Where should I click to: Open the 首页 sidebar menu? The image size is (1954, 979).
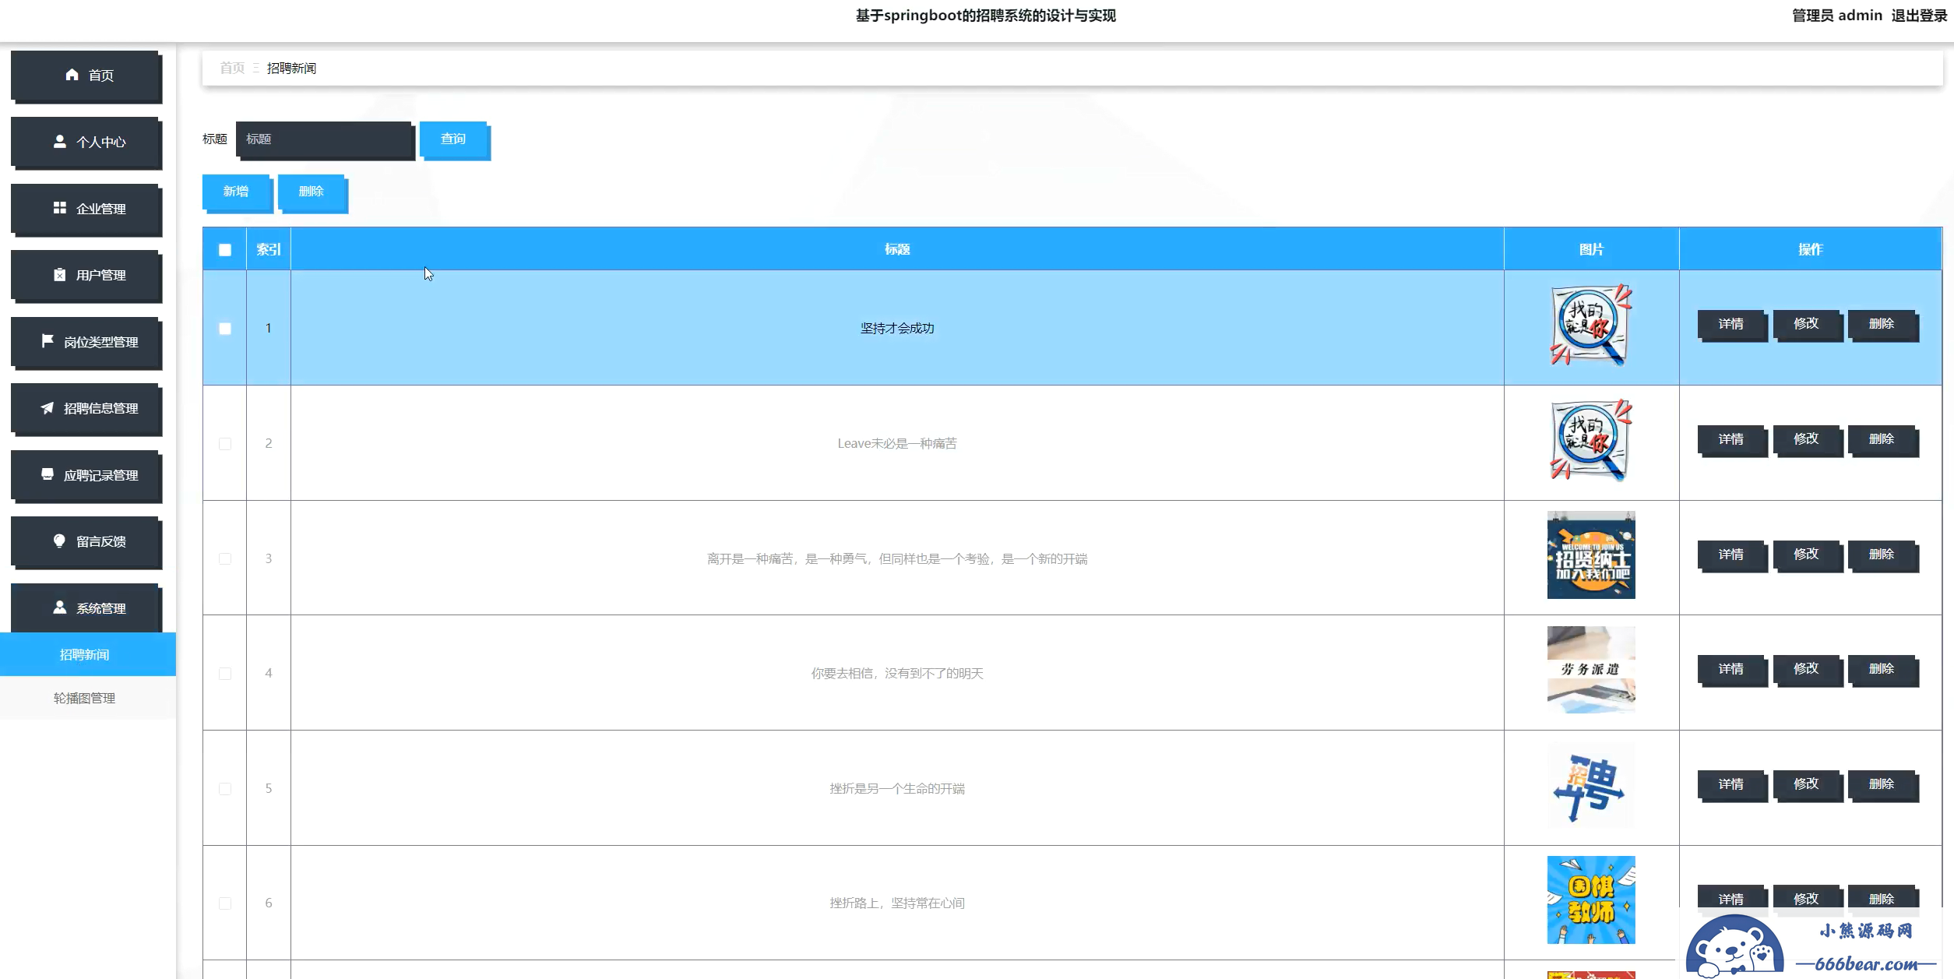point(86,76)
